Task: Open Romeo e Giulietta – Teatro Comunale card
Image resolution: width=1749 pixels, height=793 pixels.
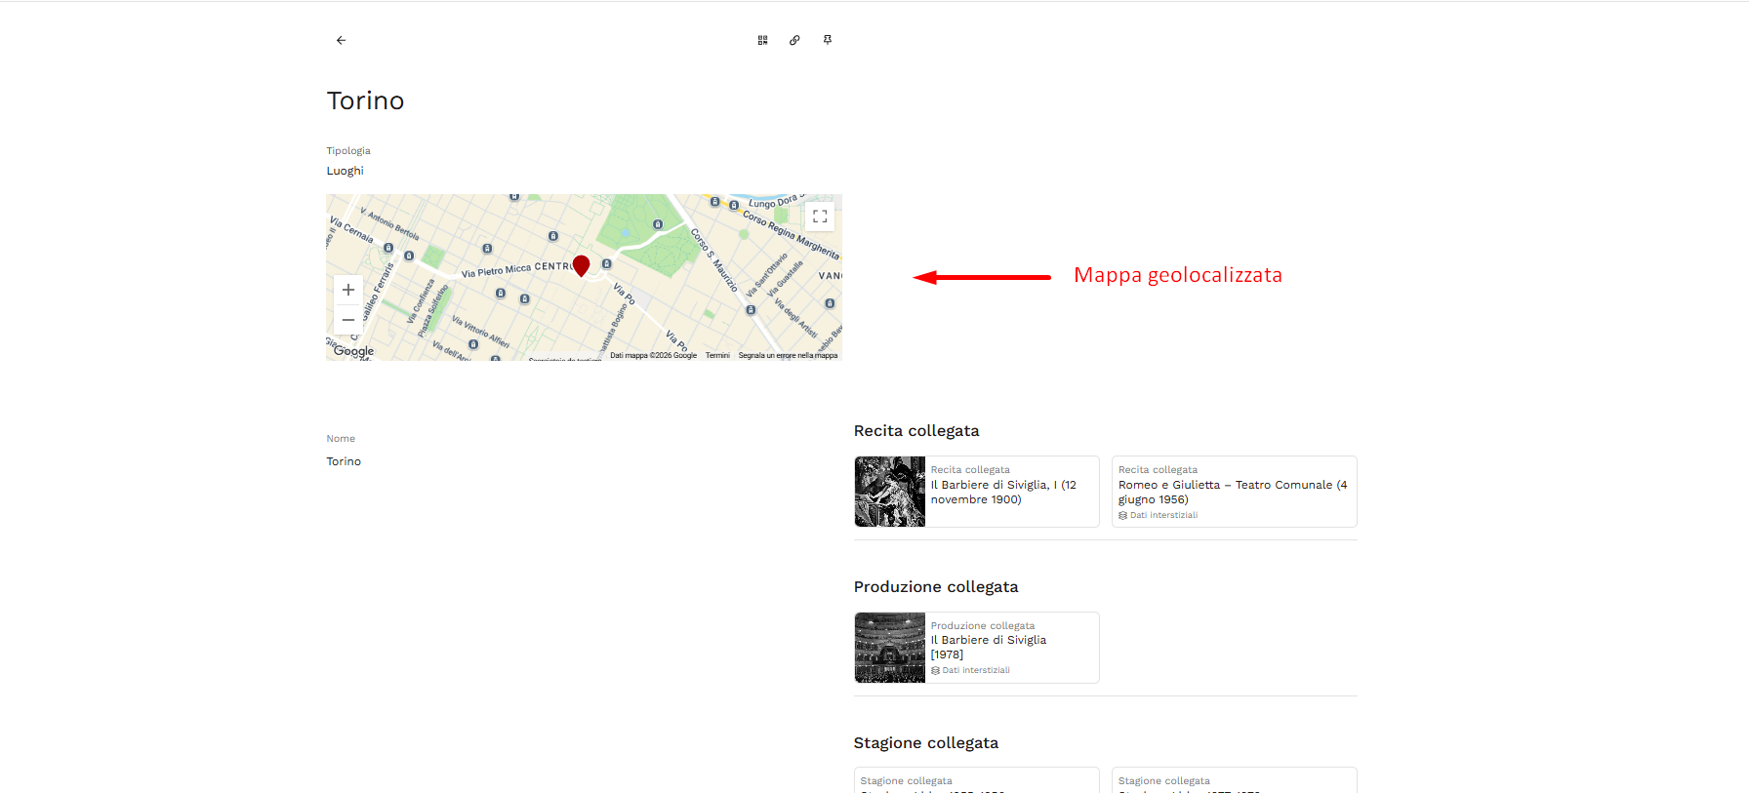Action: click(1235, 492)
